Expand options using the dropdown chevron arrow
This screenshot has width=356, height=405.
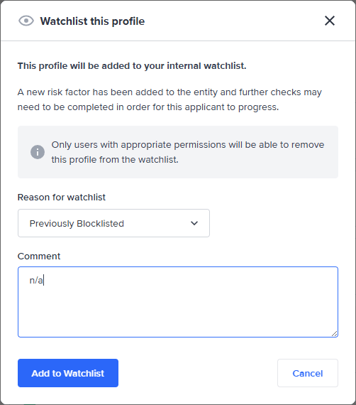pos(194,223)
